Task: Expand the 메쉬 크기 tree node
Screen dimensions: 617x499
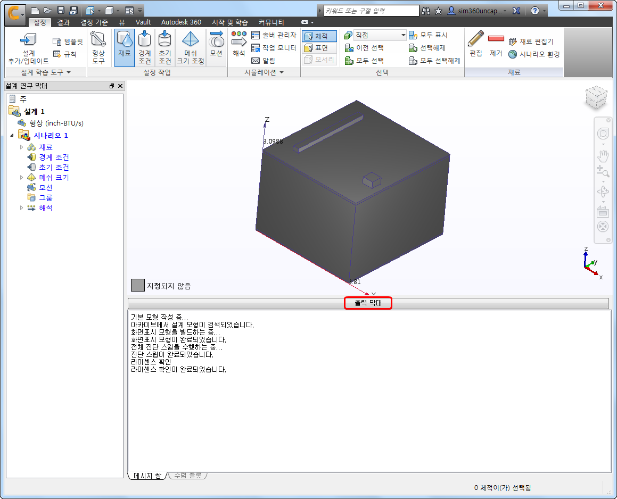Action: [x=22, y=177]
